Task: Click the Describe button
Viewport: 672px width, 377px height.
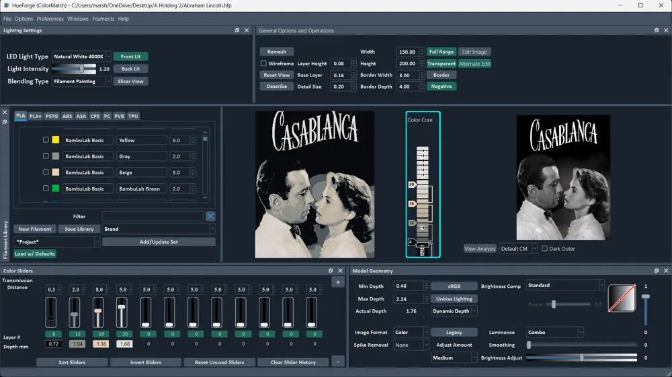Action: pos(277,87)
